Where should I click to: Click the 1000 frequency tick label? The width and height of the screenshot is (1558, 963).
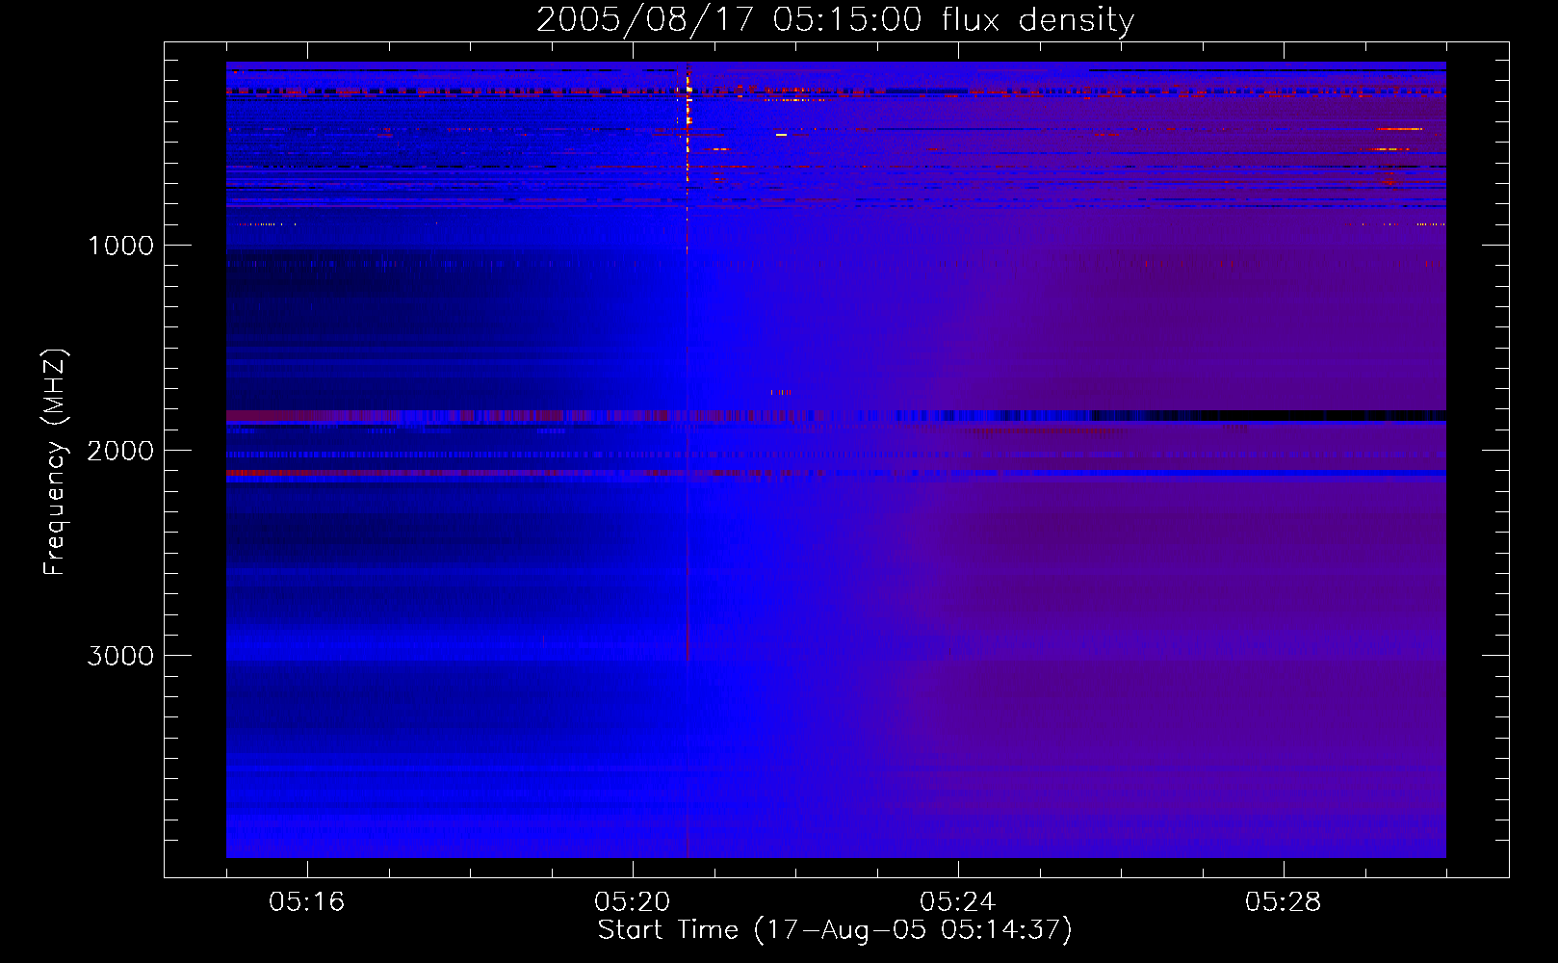coord(120,246)
